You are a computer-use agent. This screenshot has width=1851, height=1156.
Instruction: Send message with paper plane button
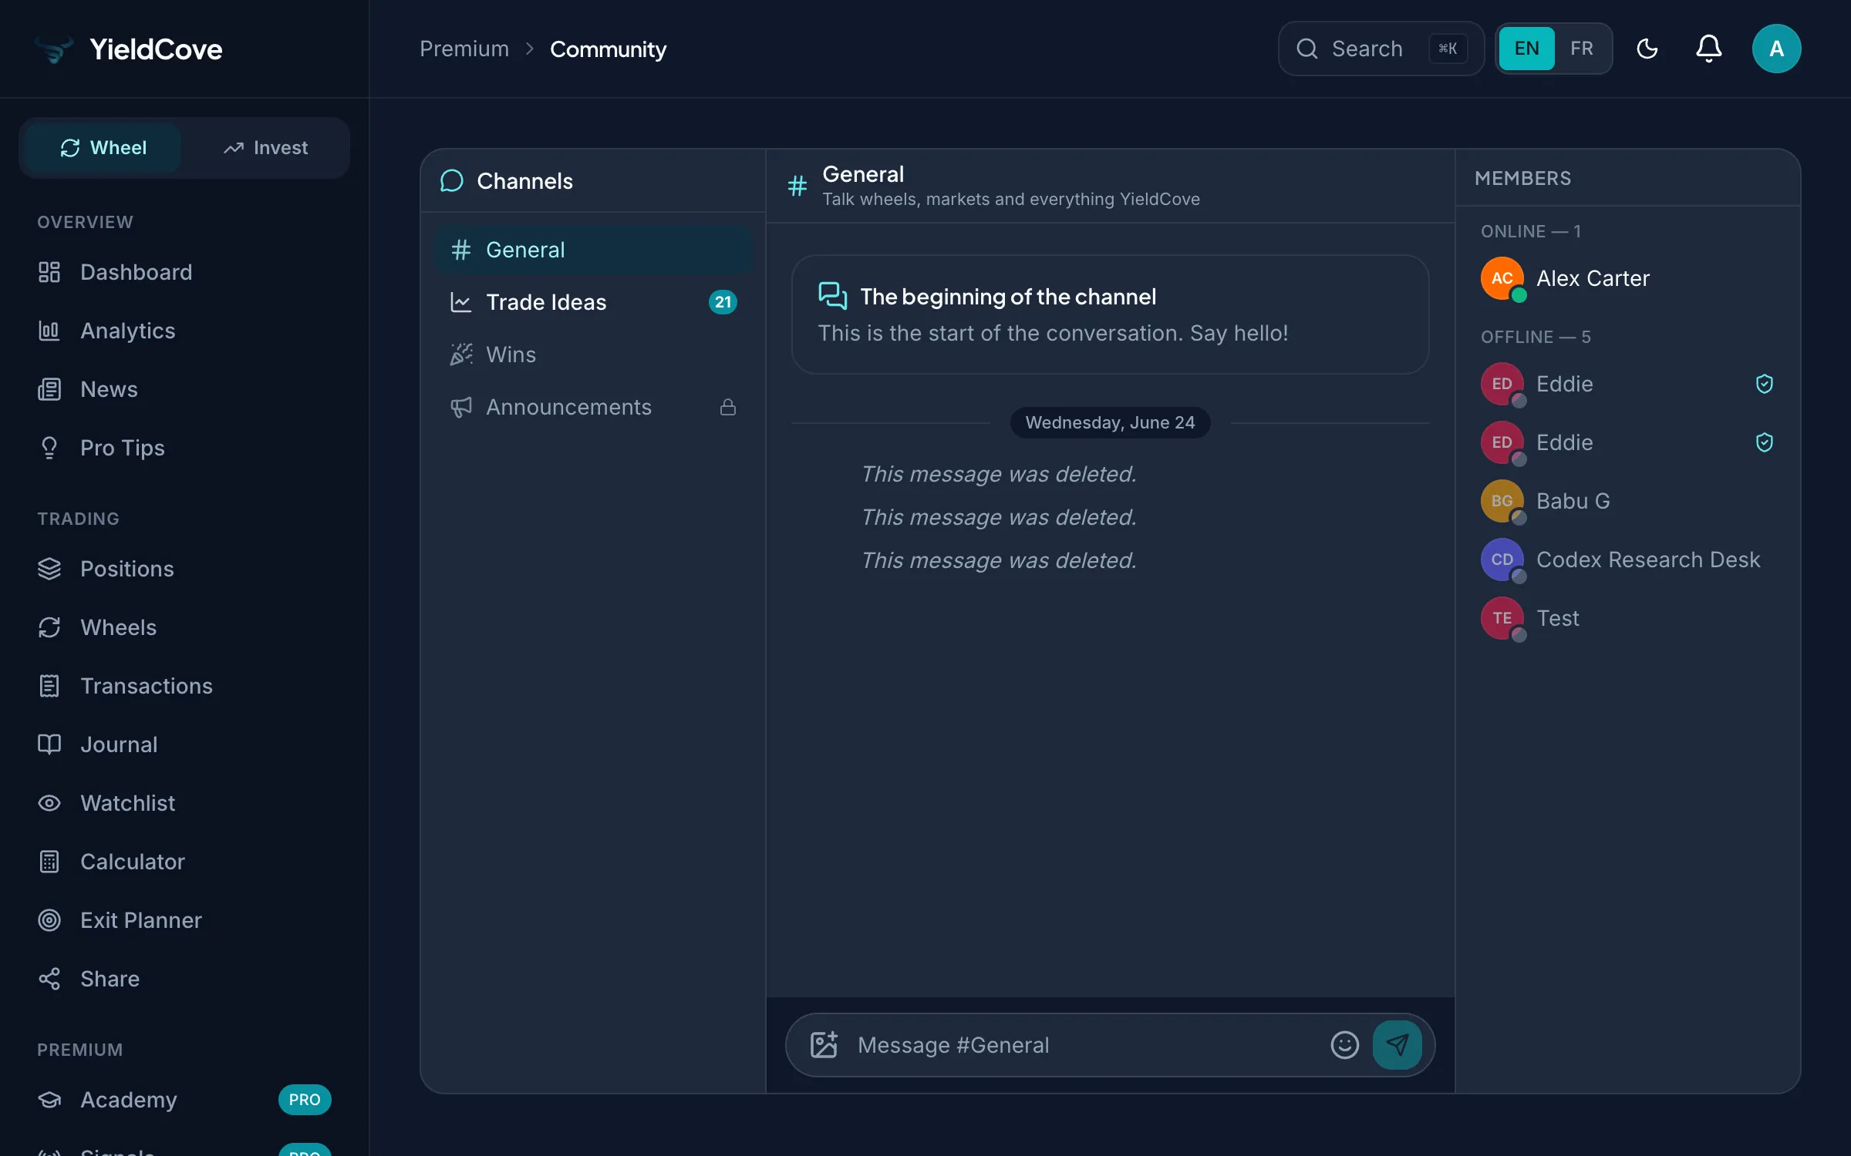(1398, 1045)
